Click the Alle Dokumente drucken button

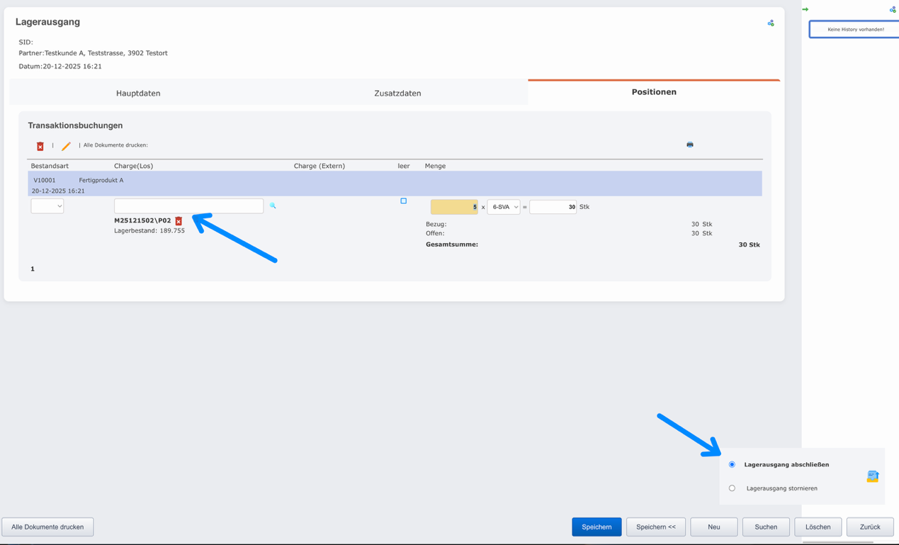pos(47,527)
